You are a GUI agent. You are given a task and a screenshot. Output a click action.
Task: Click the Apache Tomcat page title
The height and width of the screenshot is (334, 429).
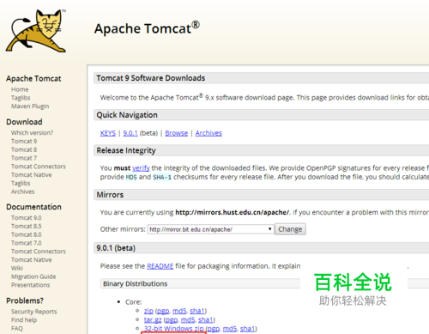coord(147,28)
